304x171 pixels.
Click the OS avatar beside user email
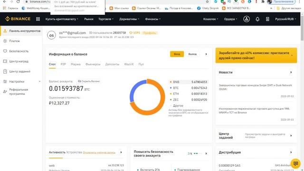51,35
